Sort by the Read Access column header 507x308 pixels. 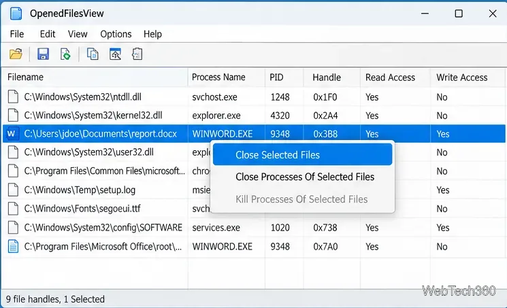pos(395,78)
